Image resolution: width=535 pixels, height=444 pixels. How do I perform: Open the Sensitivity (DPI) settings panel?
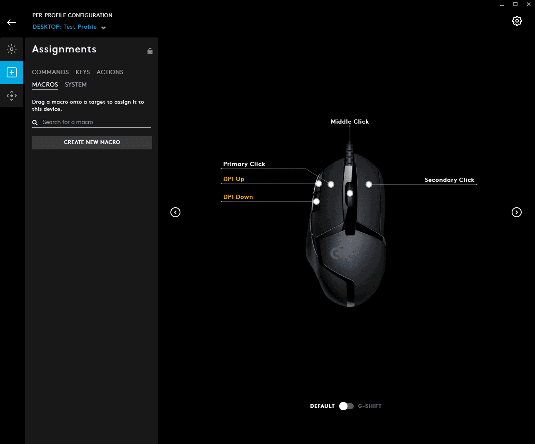(x=11, y=96)
